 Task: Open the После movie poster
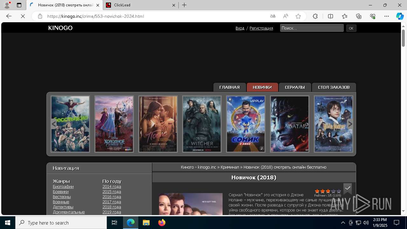pyautogui.click(x=158, y=124)
